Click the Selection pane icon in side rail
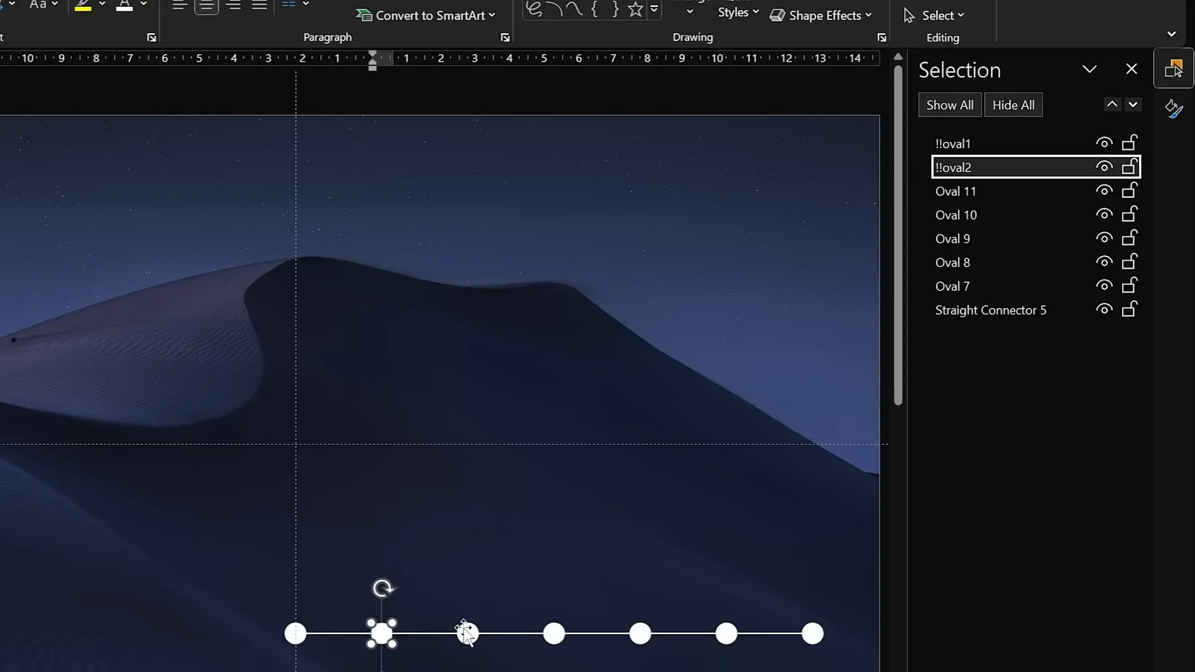This screenshot has width=1195, height=672. click(x=1174, y=68)
